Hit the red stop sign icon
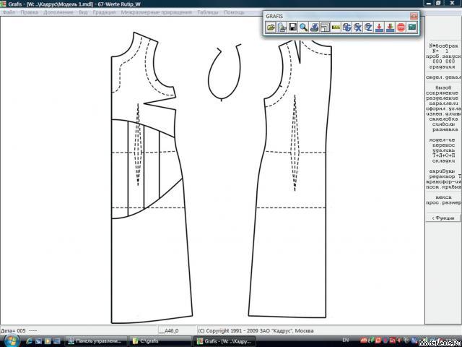Screen dimensions: 462x347 point(401,27)
